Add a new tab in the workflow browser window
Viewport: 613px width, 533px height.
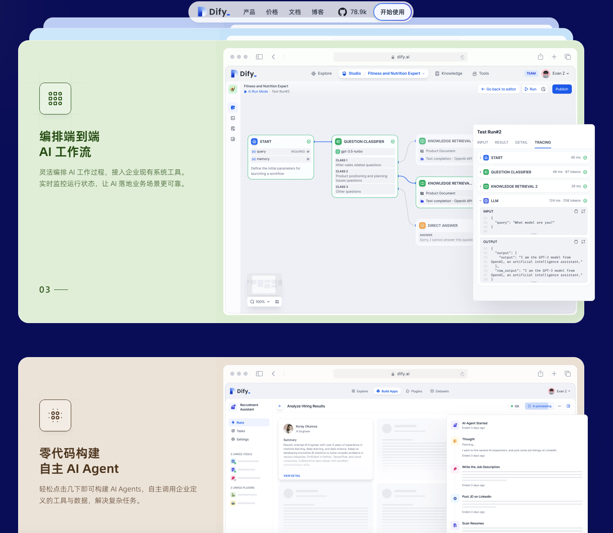click(554, 57)
